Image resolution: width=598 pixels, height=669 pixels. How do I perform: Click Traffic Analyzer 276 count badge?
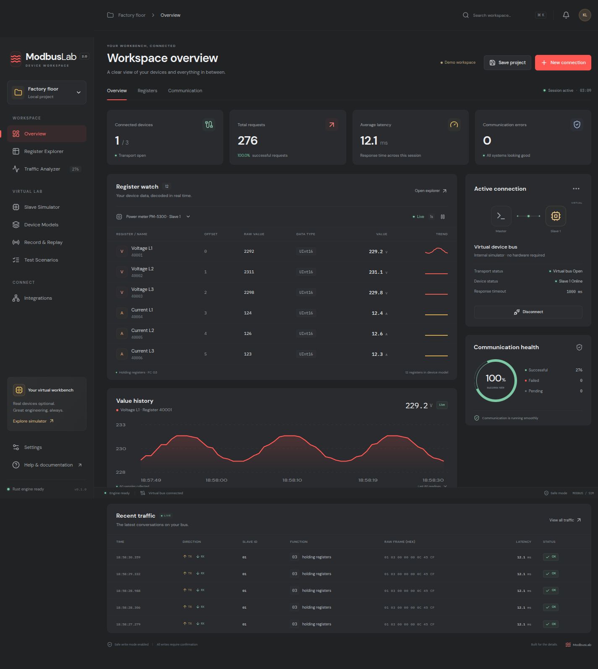pos(76,169)
